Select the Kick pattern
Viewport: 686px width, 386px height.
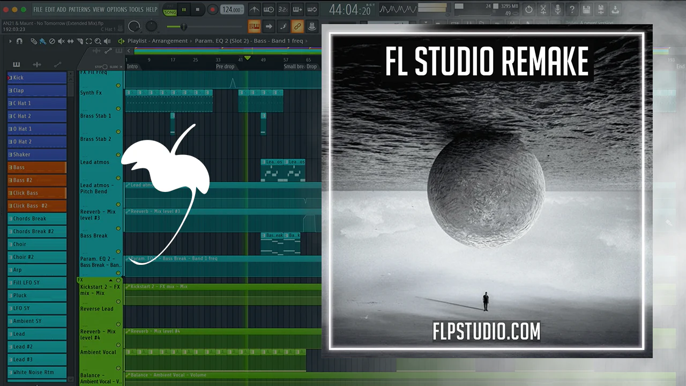pos(37,78)
